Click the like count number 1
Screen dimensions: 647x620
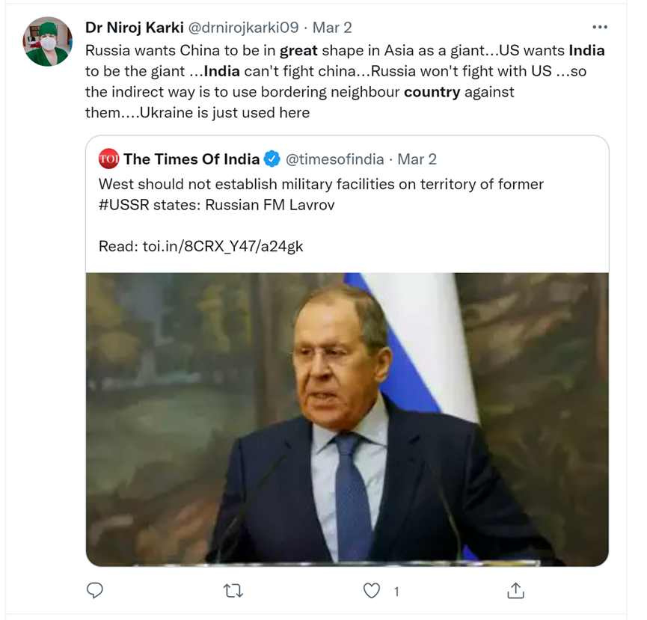point(396,592)
